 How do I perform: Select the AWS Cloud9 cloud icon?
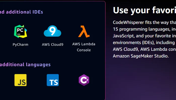[x=53, y=31]
